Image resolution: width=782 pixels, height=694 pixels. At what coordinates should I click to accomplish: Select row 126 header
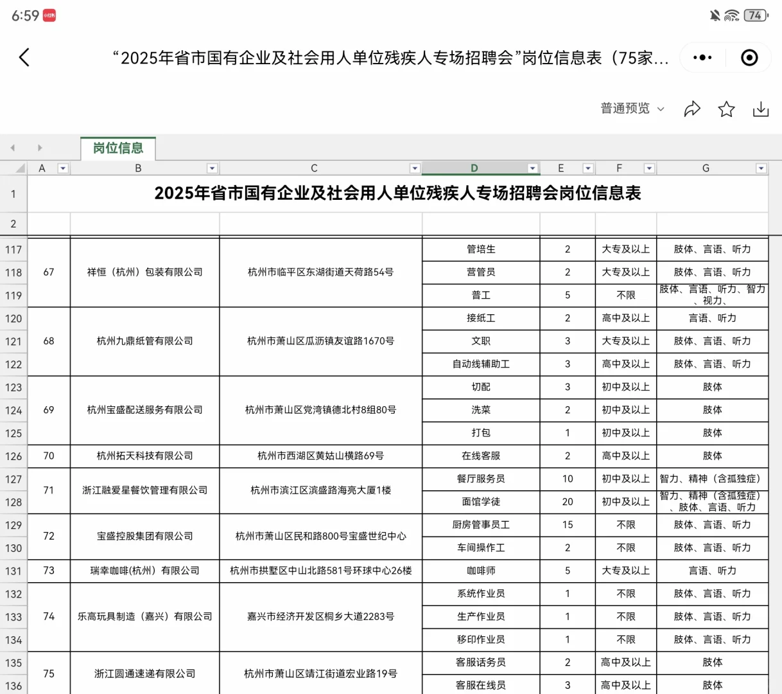[x=13, y=456]
